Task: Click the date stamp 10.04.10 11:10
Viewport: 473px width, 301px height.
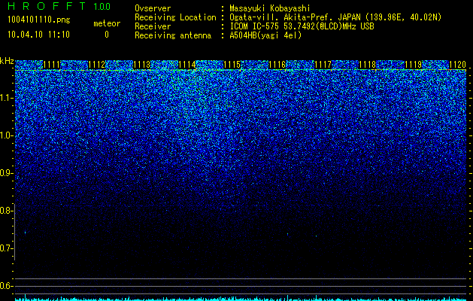Action: (38, 35)
